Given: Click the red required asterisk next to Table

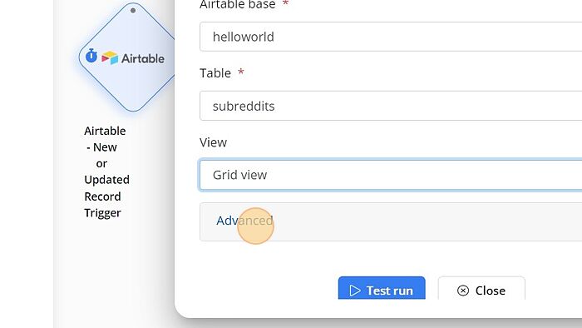Looking at the screenshot, I should (x=241, y=72).
